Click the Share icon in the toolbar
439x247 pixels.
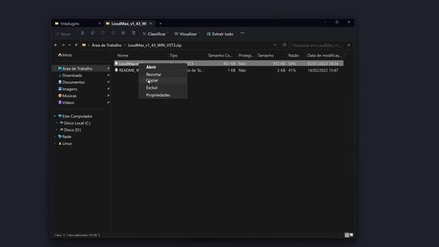coord(123,34)
